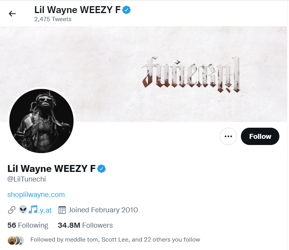Click the 2,475 Tweets count
The image size is (289, 250).
[53, 19]
